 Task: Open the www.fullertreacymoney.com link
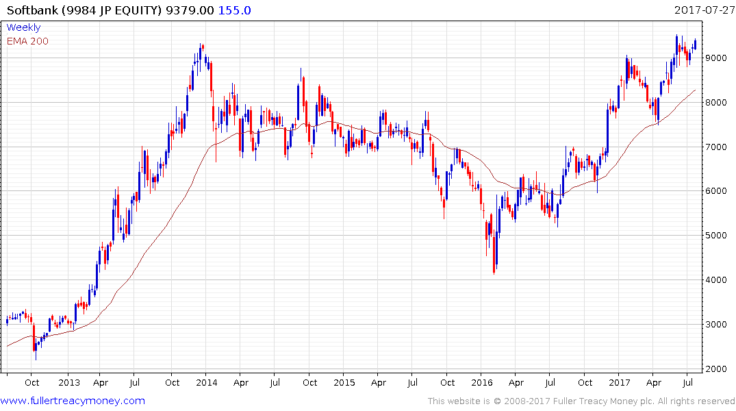[73, 401]
